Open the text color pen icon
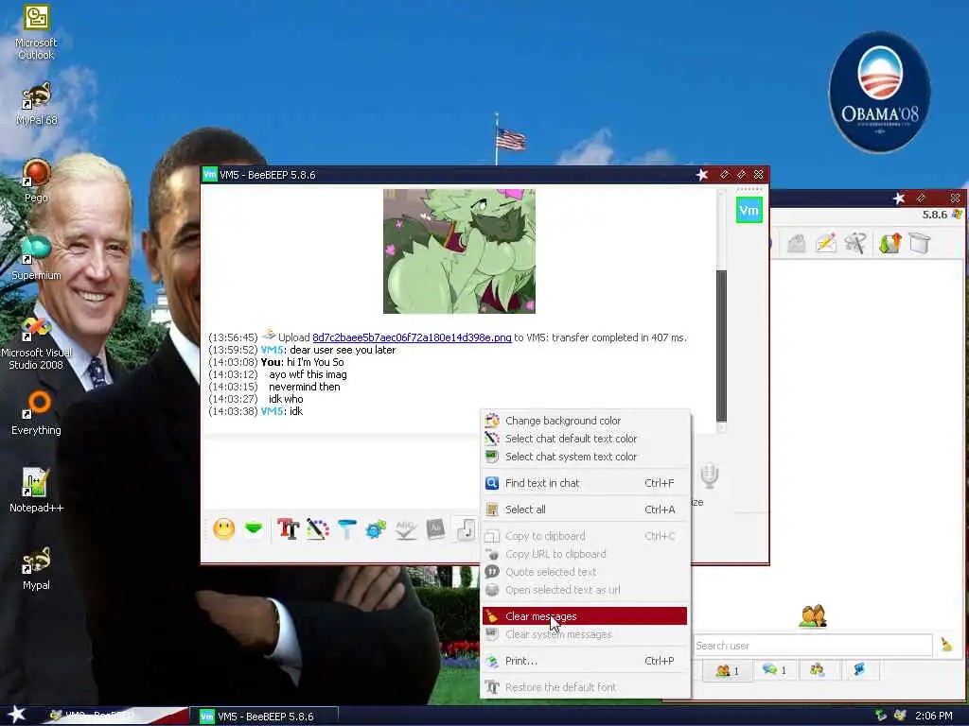Viewport: 969px width, 726px height. 317,529
